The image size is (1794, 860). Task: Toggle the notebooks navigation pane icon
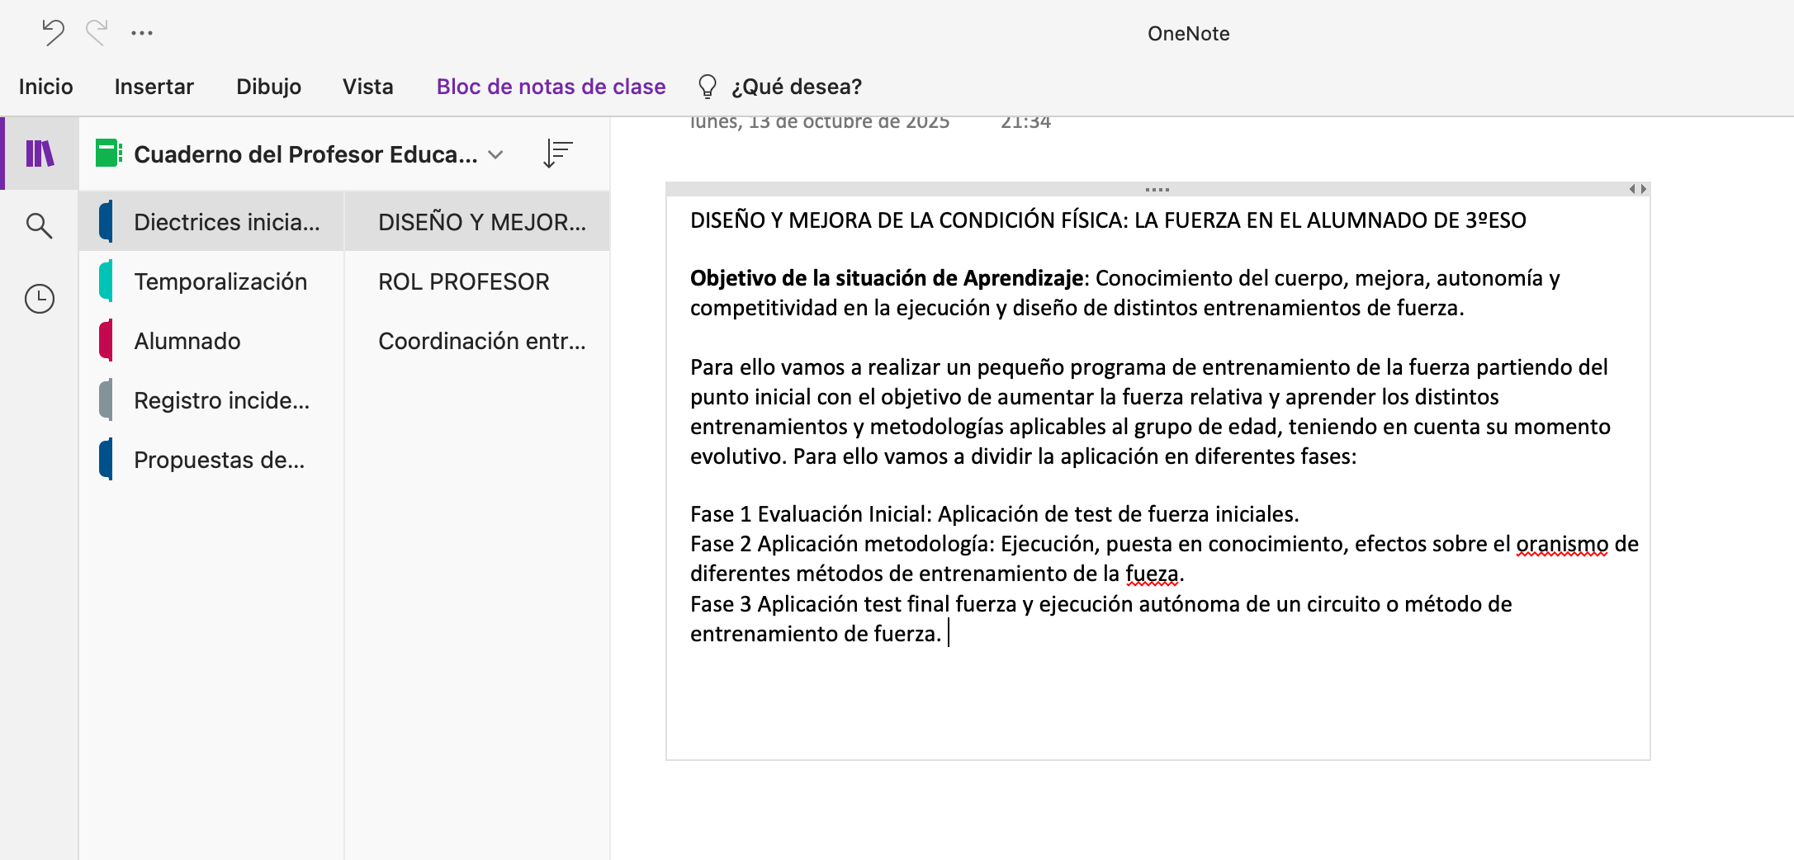pyautogui.click(x=40, y=154)
